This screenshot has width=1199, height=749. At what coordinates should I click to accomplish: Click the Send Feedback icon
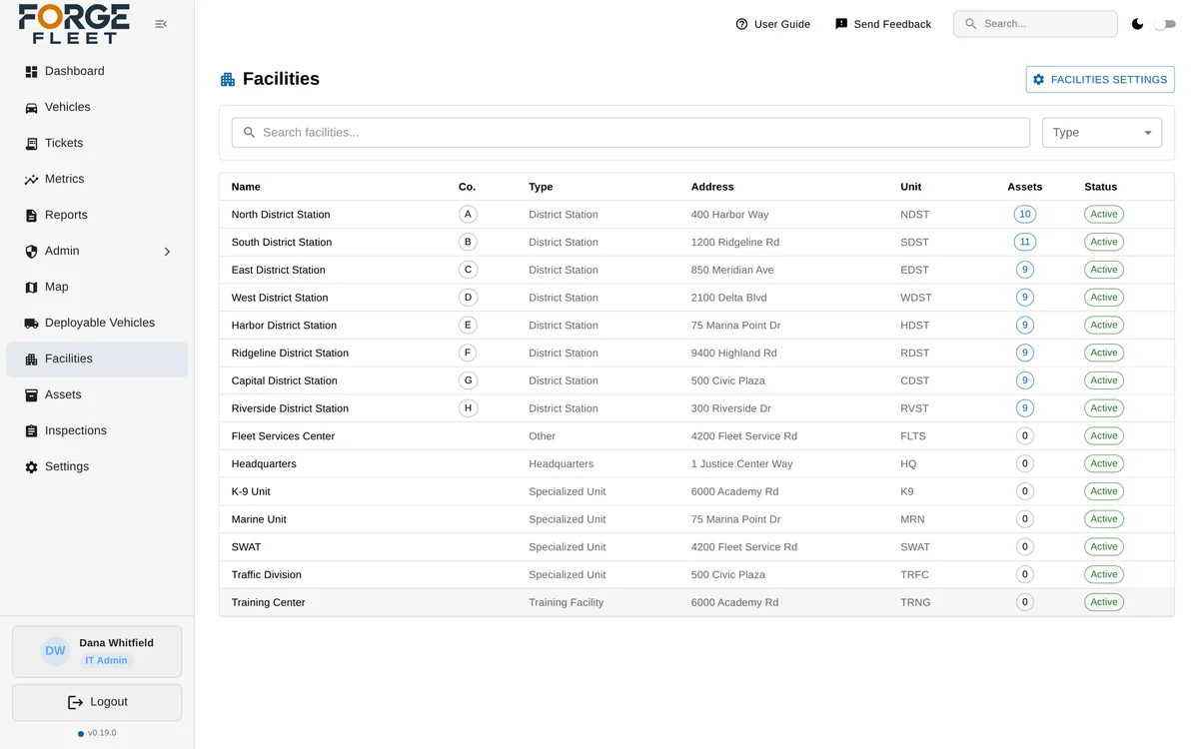(841, 24)
